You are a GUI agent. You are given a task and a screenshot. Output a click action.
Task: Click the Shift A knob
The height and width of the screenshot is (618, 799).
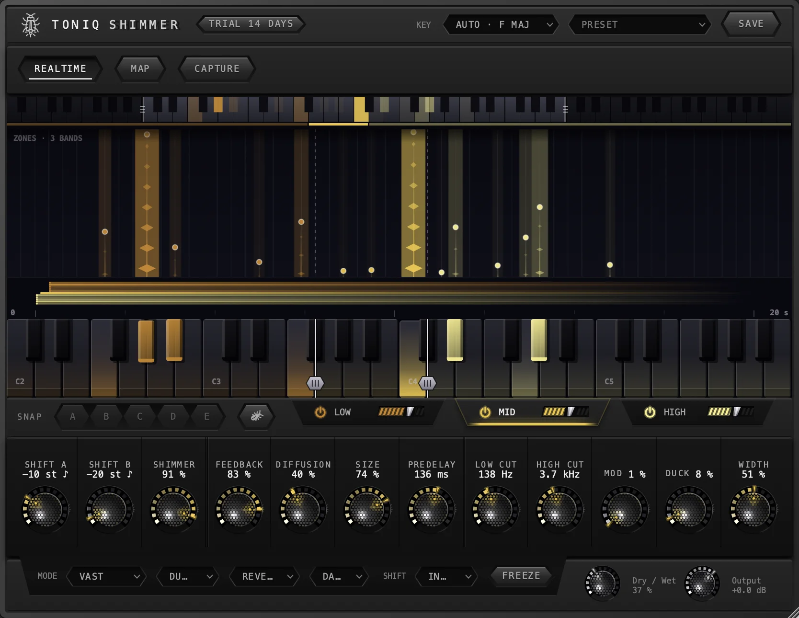[46, 509]
